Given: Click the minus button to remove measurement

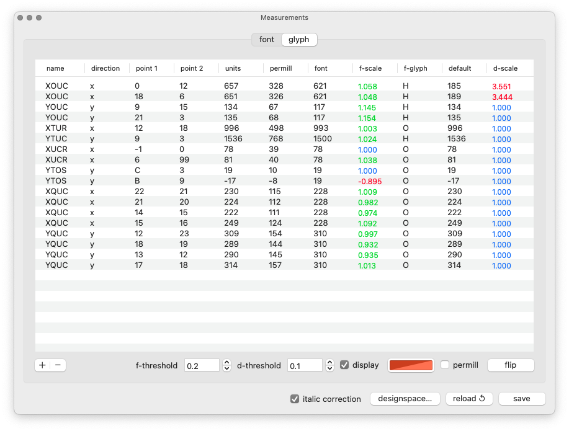Looking at the screenshot, I should (58, 365).
